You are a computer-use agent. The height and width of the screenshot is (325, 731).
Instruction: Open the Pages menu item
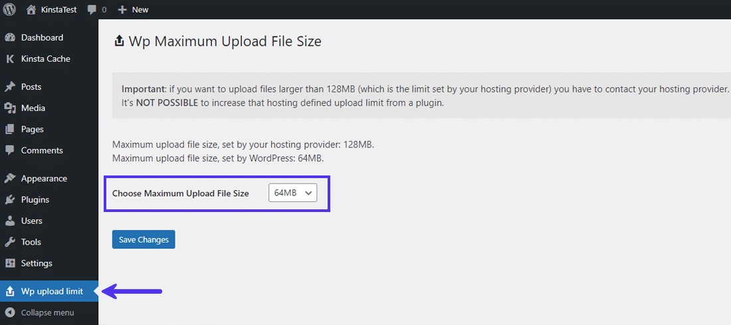point(32,130)
